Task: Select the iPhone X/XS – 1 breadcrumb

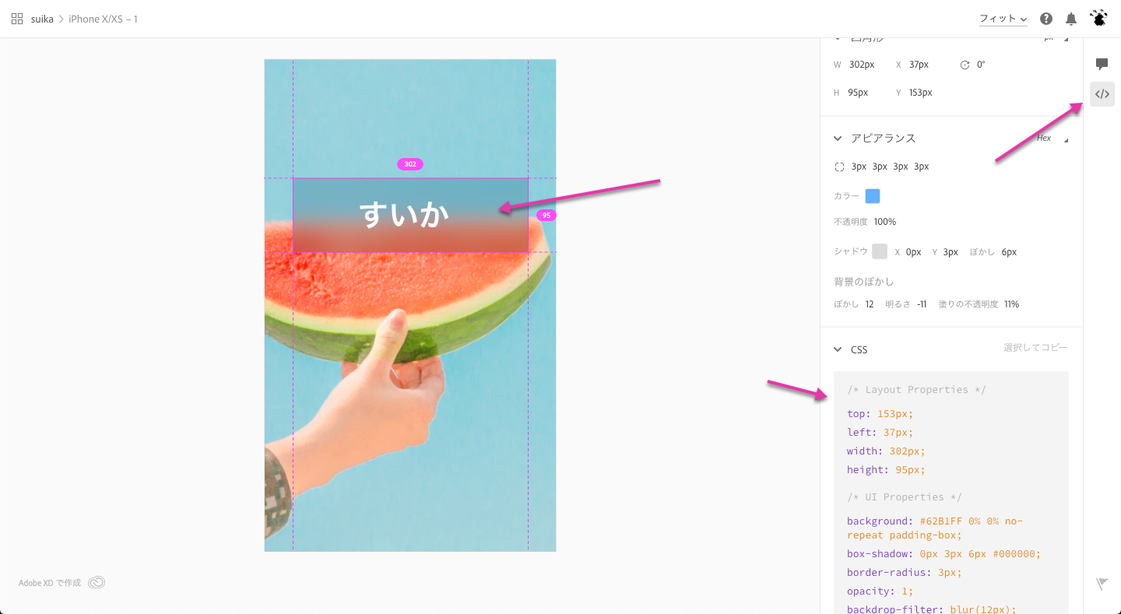Action: (x=103, y=19)
